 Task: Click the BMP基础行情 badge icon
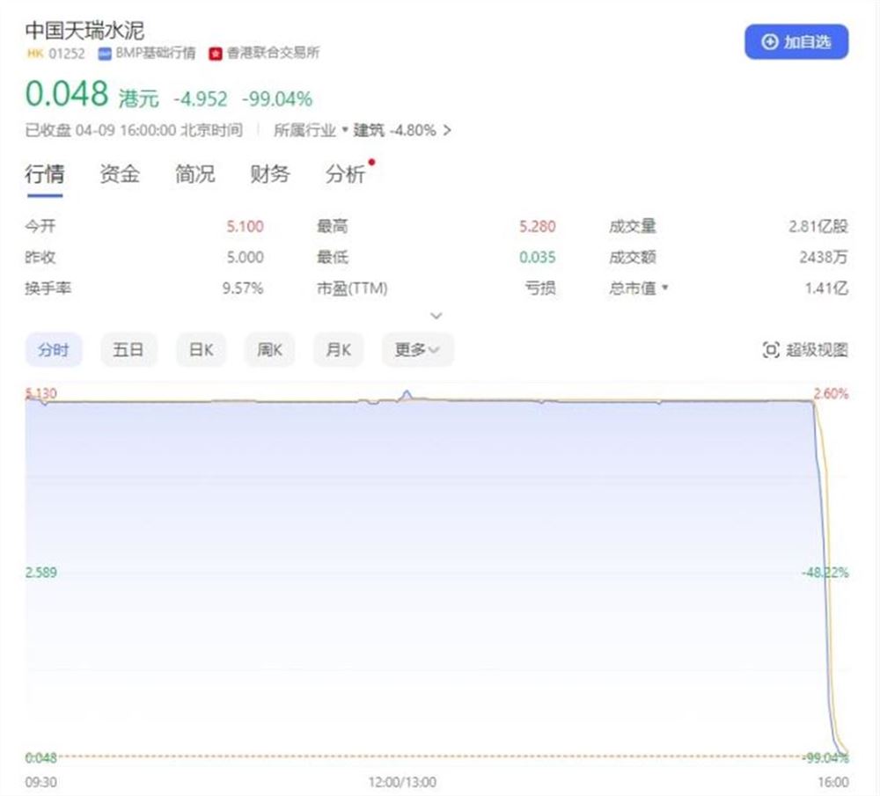[105, 53]
